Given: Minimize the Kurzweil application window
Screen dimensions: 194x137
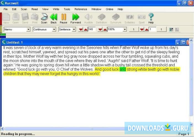Looking at the screenshot, I should 179,3.
